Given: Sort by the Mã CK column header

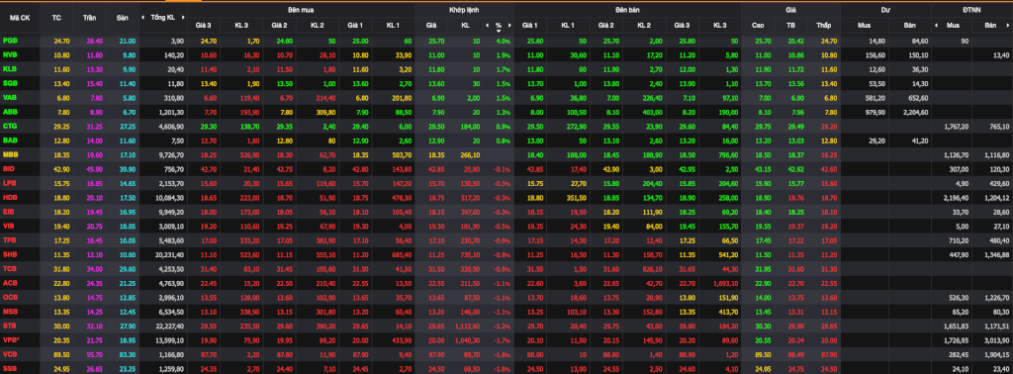Looking at the screenshot, I should pos(20,18).
